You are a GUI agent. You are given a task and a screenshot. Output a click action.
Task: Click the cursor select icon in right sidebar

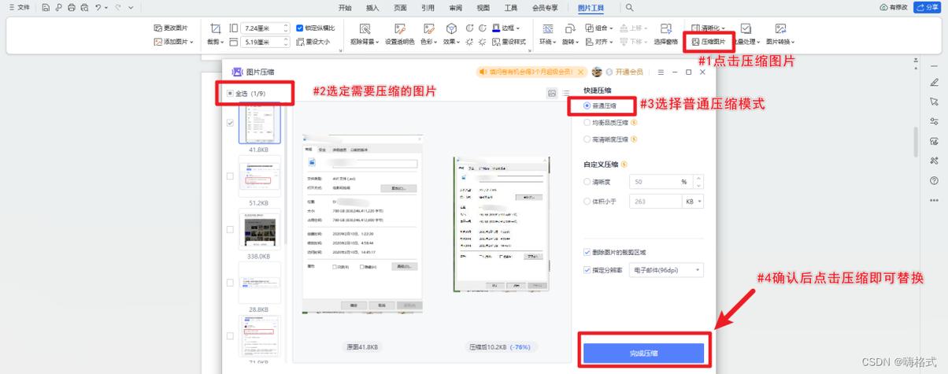pyautogui.click(x=934, y=102)
